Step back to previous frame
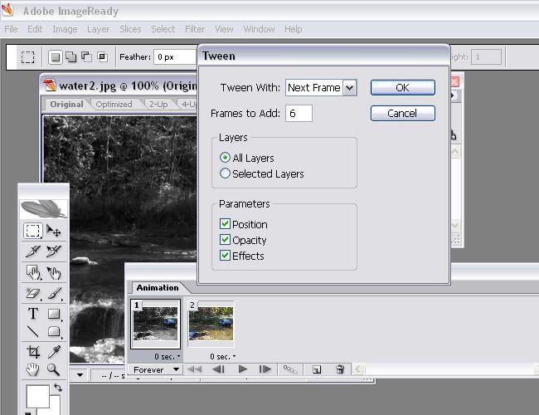Screen dimensions: 539x415 (219, 369)
